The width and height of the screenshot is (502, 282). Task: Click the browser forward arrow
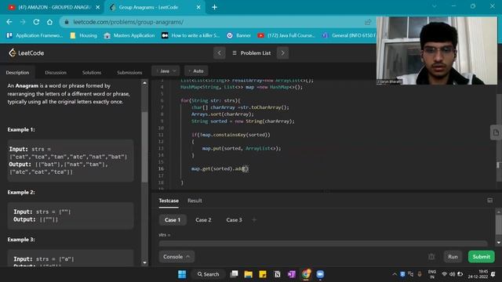[x=23, y=22]
